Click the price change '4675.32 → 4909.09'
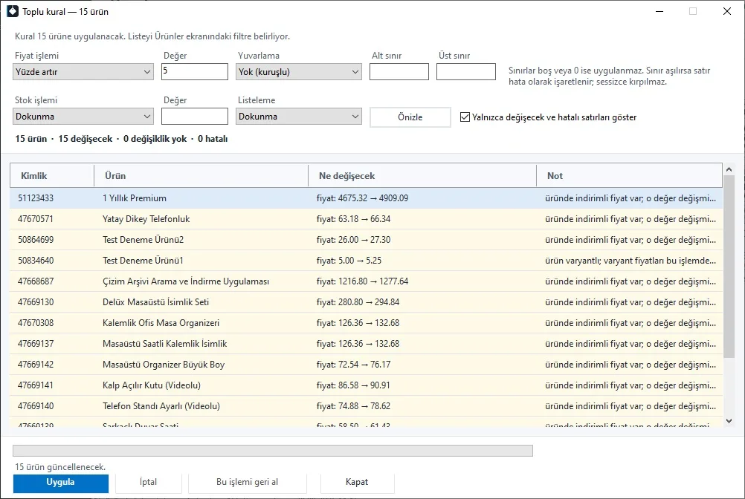Viewport: 745px width, 499px height. pyautogui.click(x=373, y=198)
